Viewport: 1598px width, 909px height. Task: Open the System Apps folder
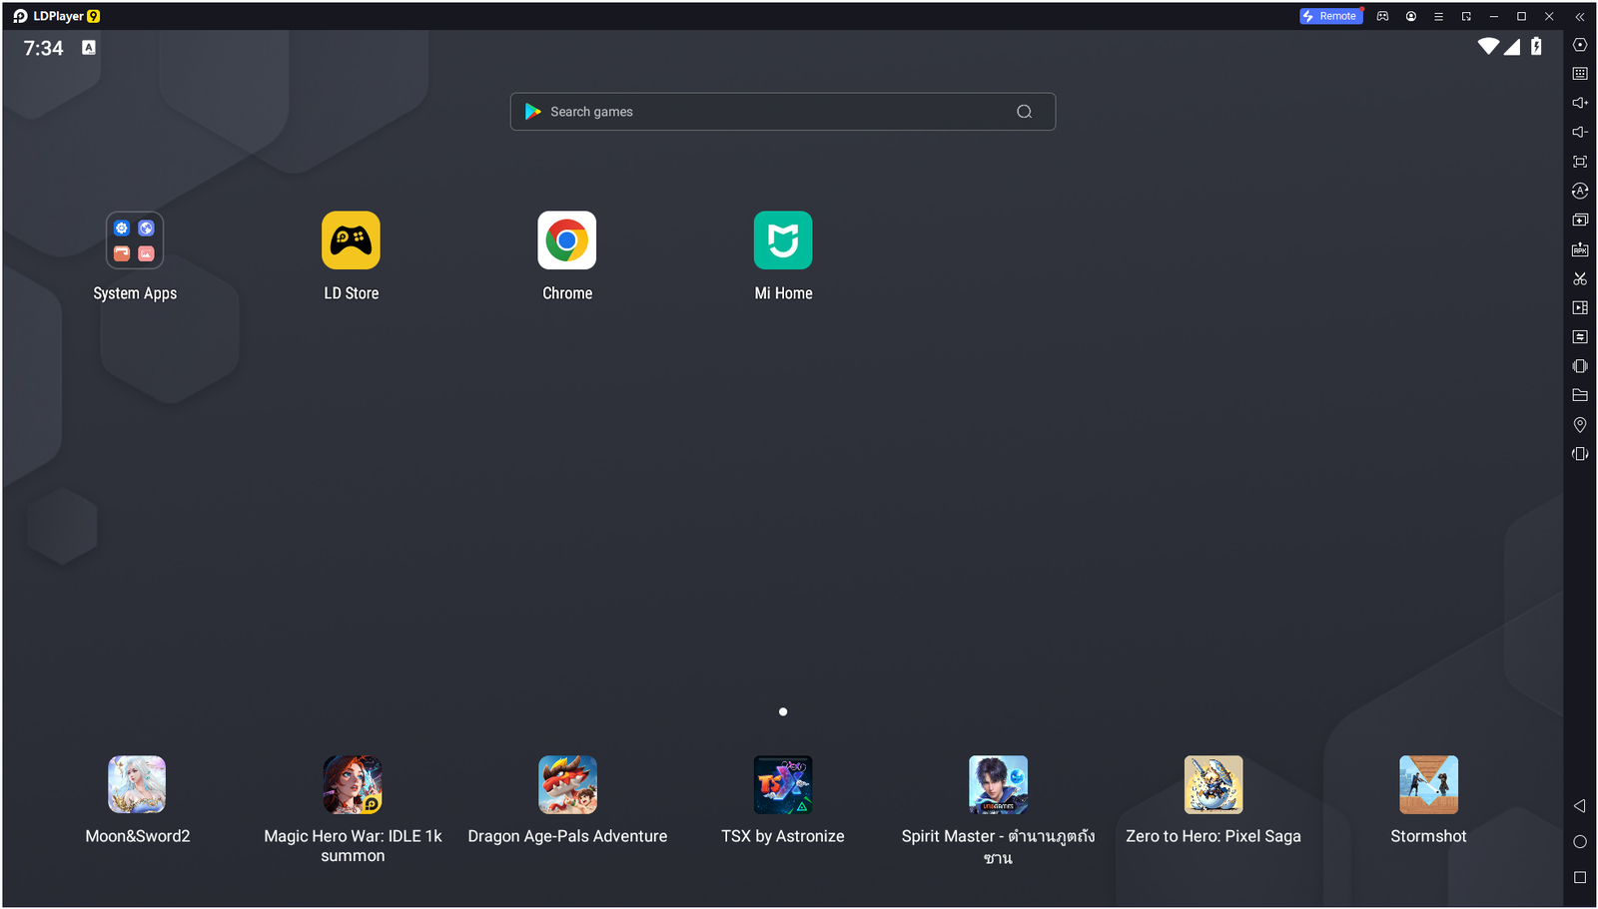click(135, 240)
